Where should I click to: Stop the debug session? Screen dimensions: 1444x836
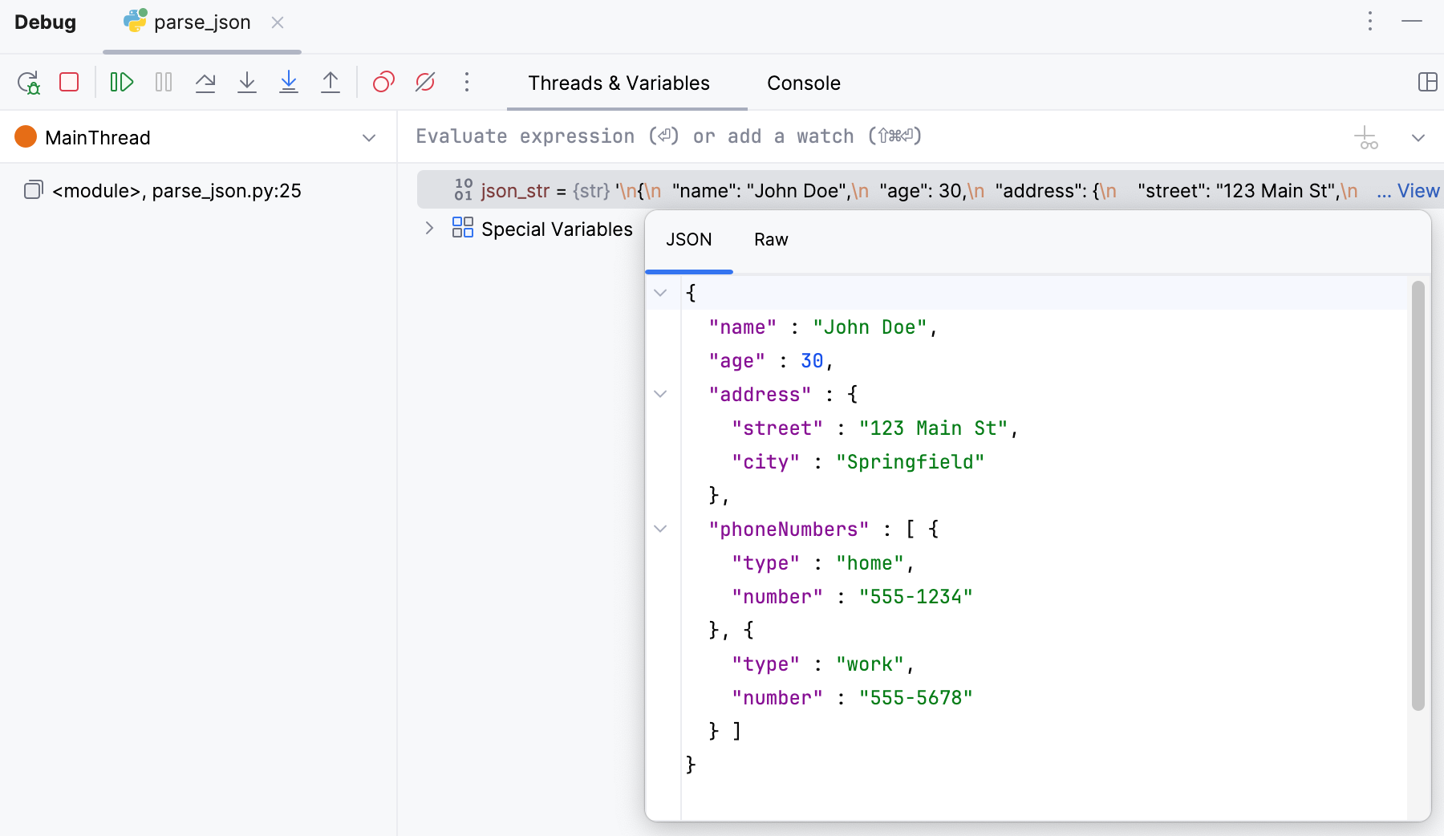coord(69,82)
